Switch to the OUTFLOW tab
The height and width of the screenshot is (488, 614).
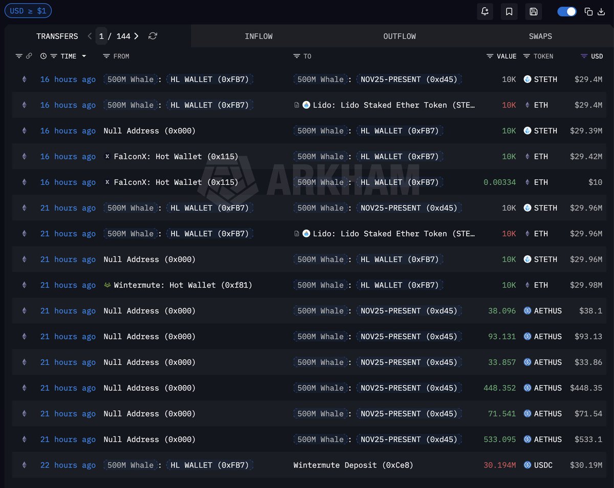pyautogui.click(x=400, y=36)
